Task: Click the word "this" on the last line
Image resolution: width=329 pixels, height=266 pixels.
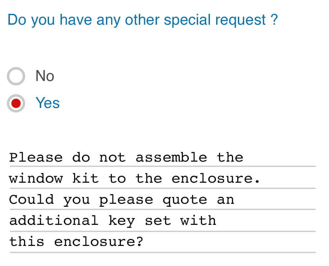Action: click(x=27, y=242)
